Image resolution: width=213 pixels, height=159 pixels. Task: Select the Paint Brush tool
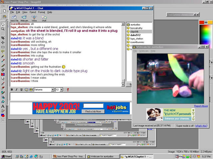coord(3,65)
